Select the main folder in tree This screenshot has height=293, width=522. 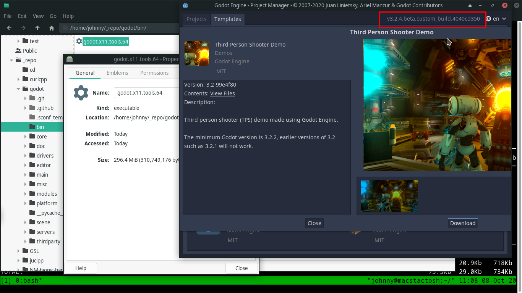(42, 175)
